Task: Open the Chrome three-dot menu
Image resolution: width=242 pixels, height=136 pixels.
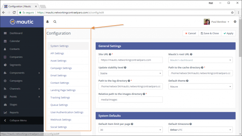Action: coord(239,13)
